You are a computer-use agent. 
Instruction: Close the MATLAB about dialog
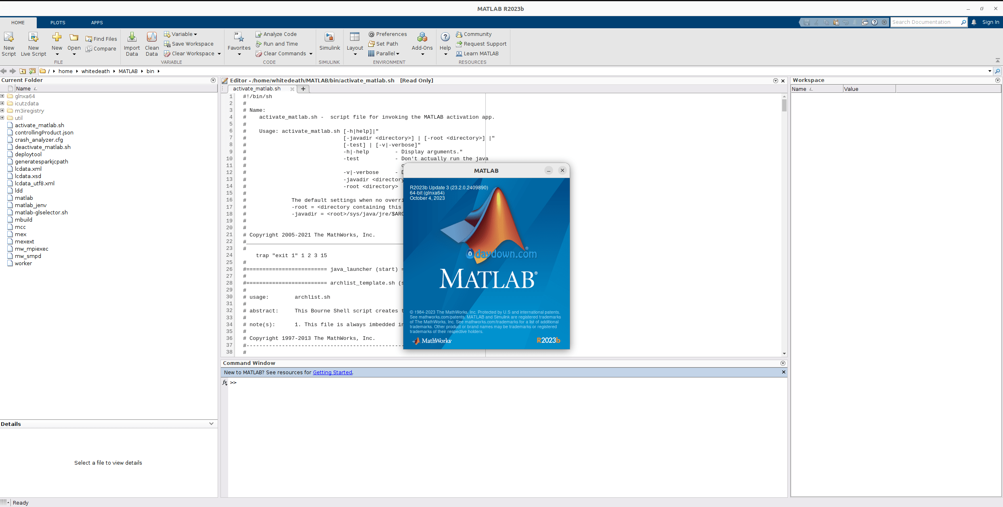click(x=562, y=170)
